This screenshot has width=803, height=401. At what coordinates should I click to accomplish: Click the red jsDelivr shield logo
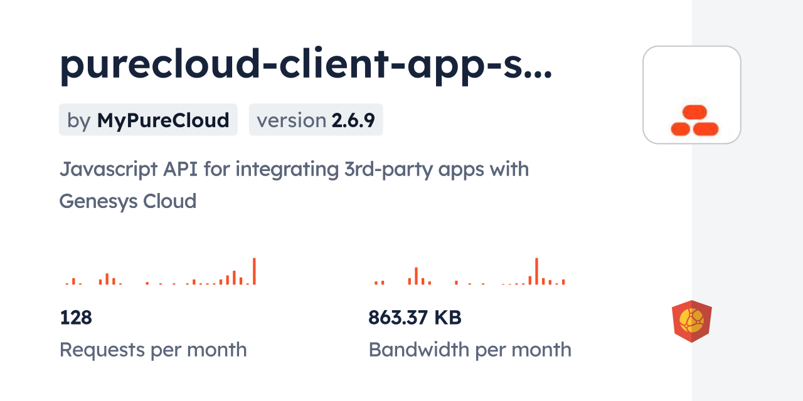pos(691,321)
